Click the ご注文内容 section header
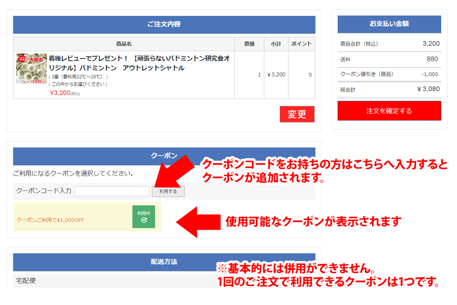Screen dimensions: 457x305 pos(164,24)
